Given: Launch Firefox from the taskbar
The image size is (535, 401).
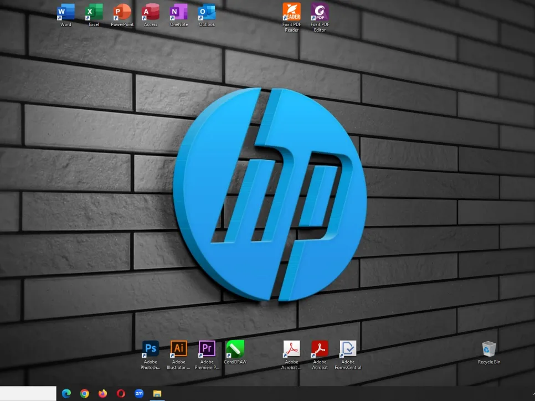Looking at the screenshot, I should click(102, 393).
